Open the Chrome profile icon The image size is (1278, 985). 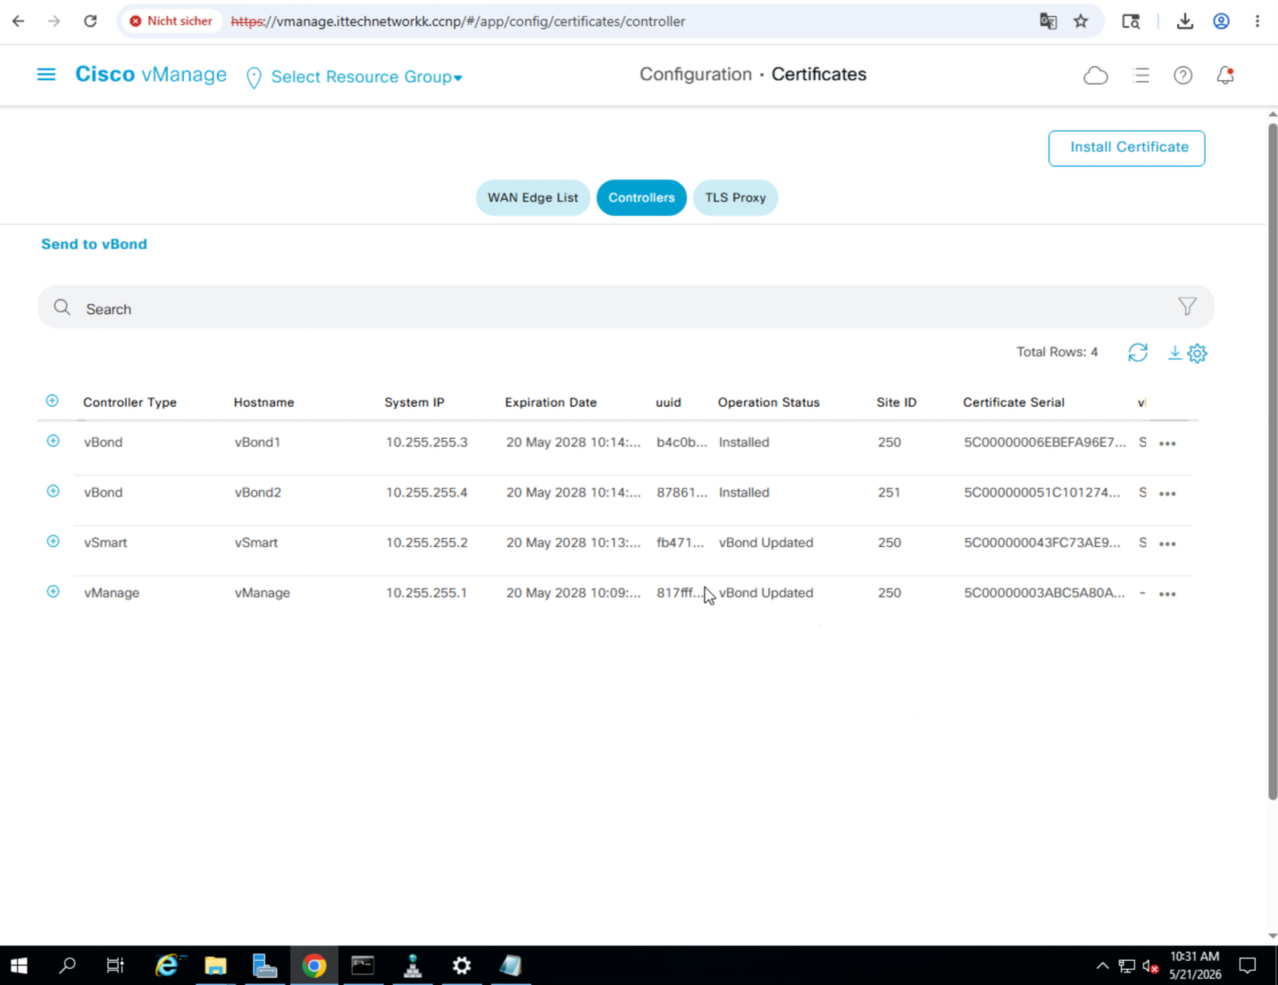pos(1222,21)
